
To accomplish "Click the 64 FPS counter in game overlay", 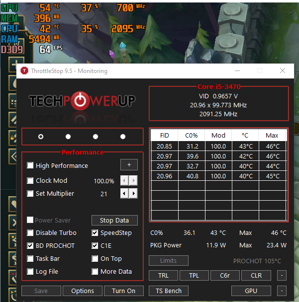I will 51,49.
